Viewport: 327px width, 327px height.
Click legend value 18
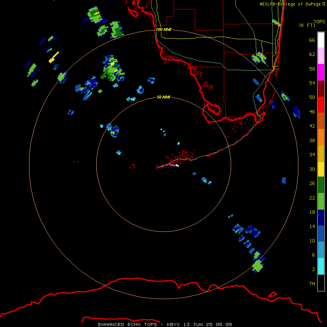(312, 212)
